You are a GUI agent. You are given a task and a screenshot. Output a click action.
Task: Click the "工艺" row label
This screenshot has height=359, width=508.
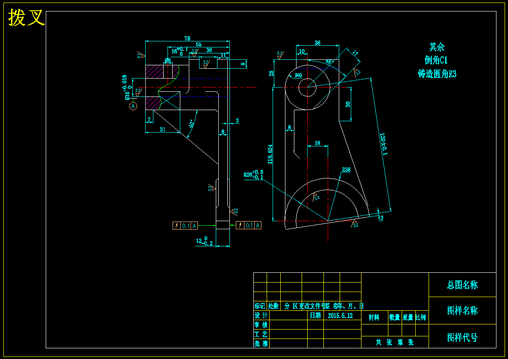coord(261,334)
